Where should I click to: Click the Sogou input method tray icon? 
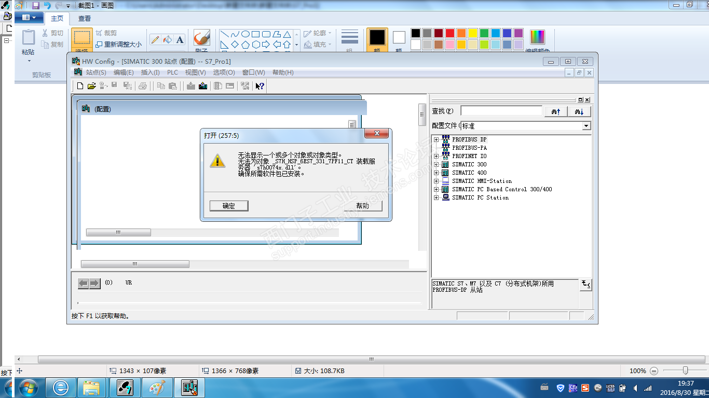[x=585, y=388]
